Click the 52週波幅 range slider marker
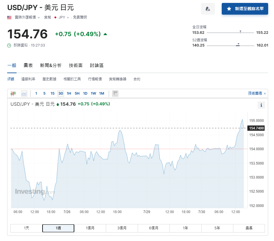 (x=238, y=44)
